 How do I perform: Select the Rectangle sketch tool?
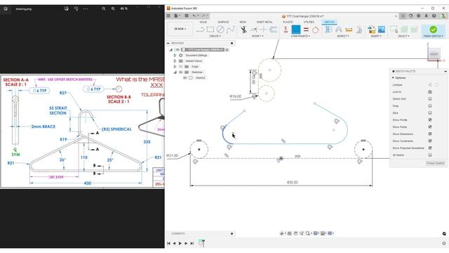pyautogui.click(x=210, y=30)
